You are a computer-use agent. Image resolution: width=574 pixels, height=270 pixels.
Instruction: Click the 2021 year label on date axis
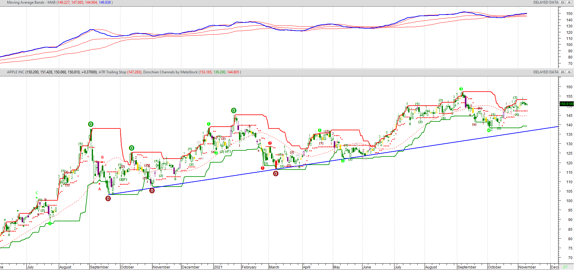click(218, 267)
